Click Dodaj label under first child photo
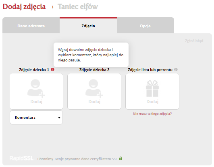 point(36,102)
